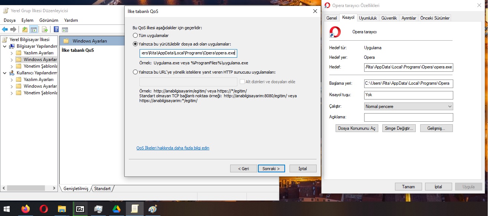Open the Dosya menu
Screen dimensions: 490x216
point(10,20)
